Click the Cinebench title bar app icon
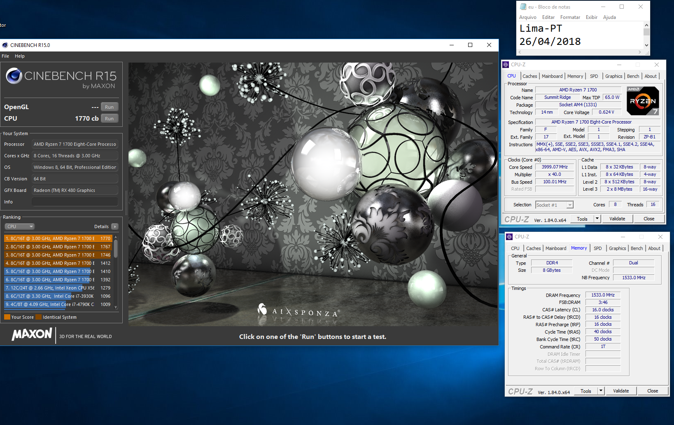The image size is (674, 425). 5,45
